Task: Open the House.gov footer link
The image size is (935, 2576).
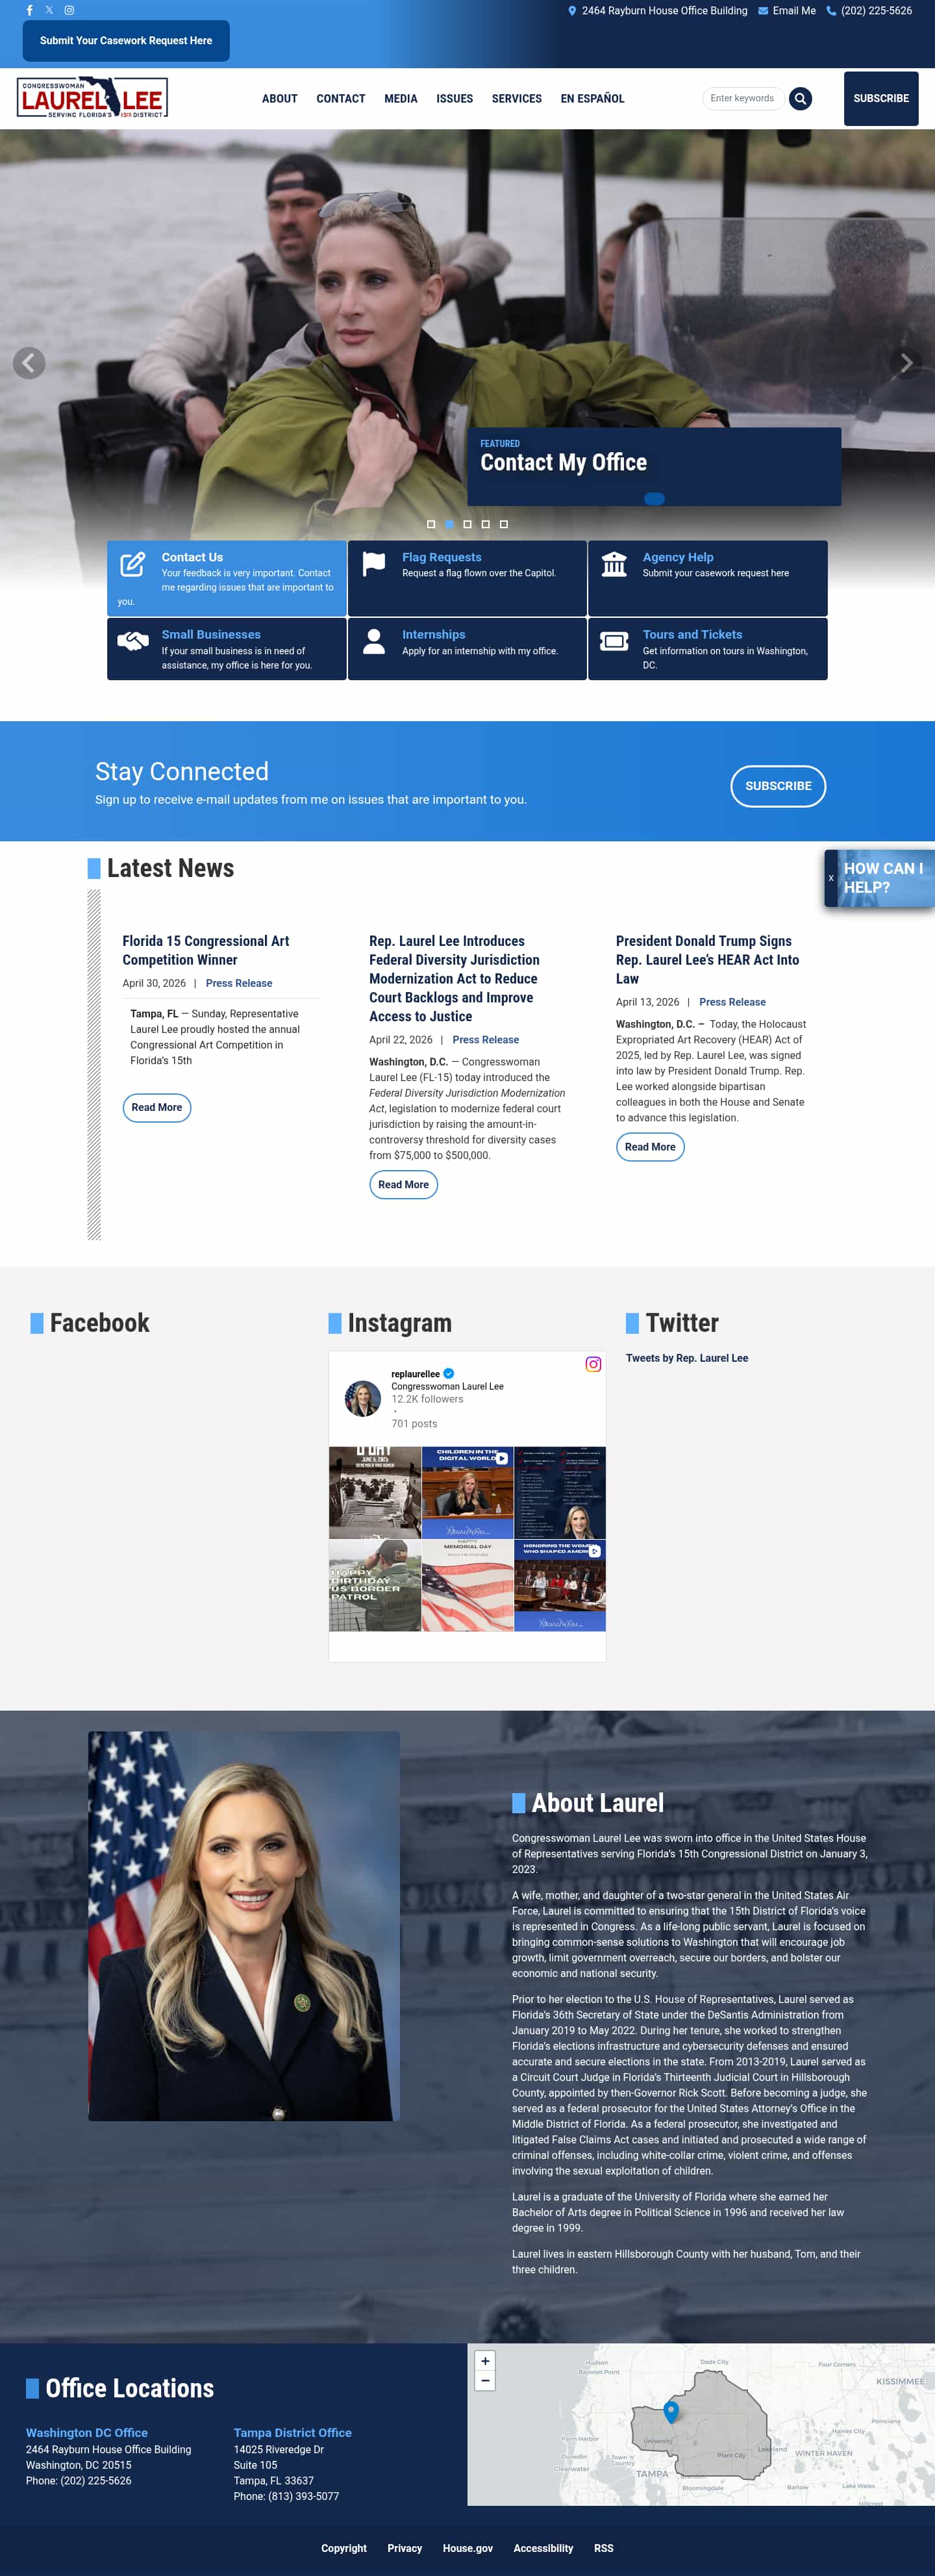Action: click(x=467, y=2548)
